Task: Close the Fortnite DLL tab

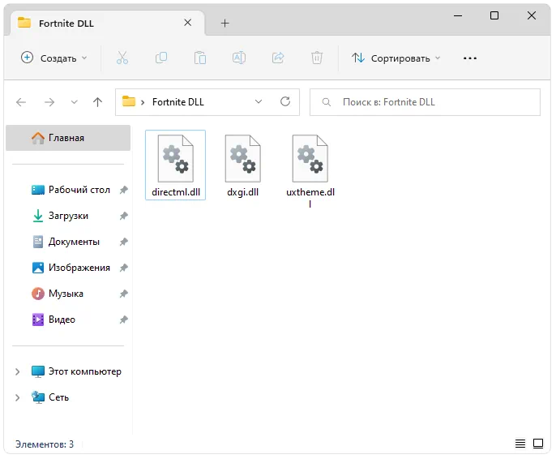Action: (x=188, y=23)
